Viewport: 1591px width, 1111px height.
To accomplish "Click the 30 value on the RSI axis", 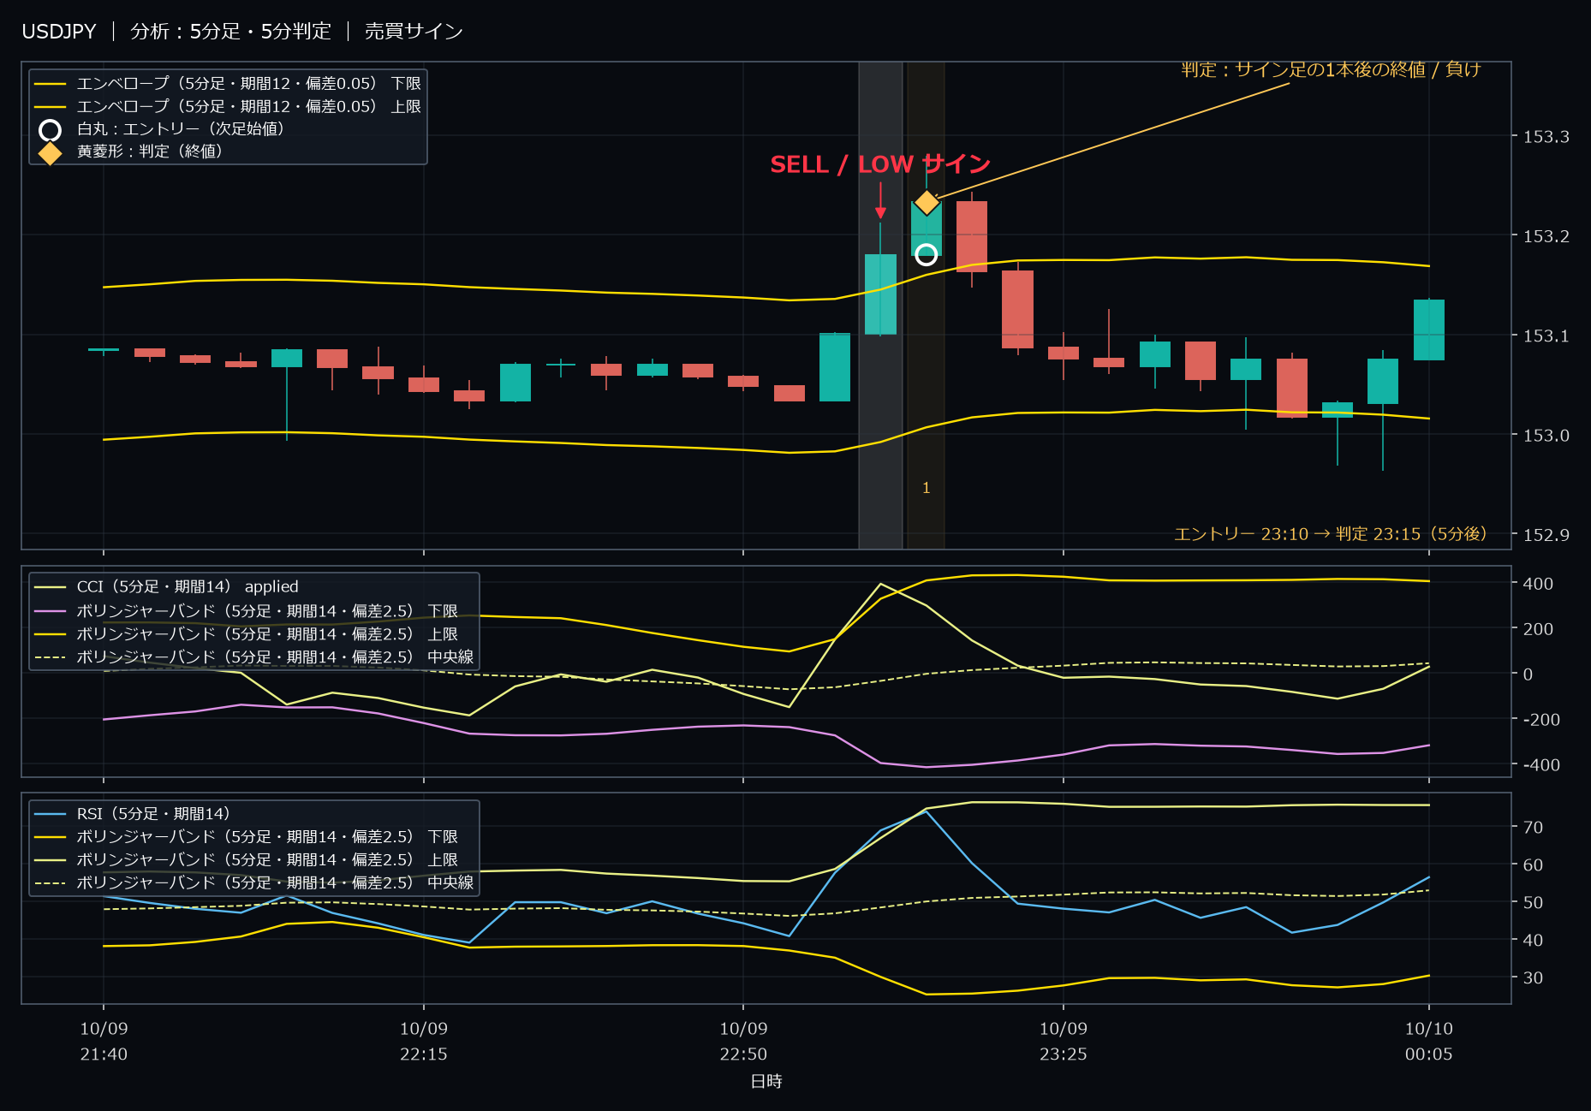I will (x=1533, y=978).
